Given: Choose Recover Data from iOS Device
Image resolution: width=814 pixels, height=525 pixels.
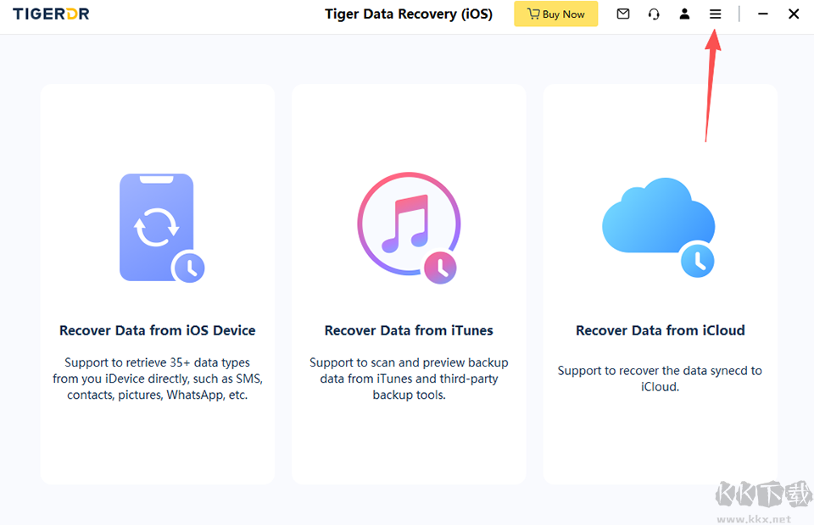Looking at the screenshot, I should [x=158, y=330].
